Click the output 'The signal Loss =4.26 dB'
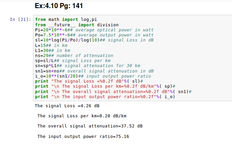 point(67,106)
